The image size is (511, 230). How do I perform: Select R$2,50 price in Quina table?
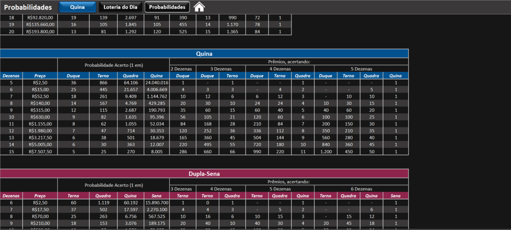pos(40,83)
